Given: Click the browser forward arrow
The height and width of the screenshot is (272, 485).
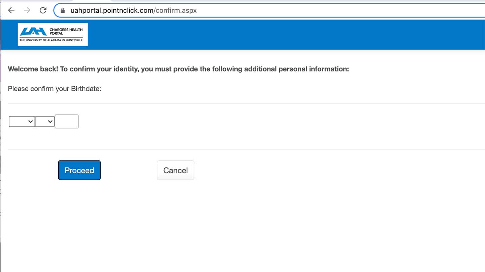Looking at the screenshot, I should pyautogui.click(x=27, y=10).
